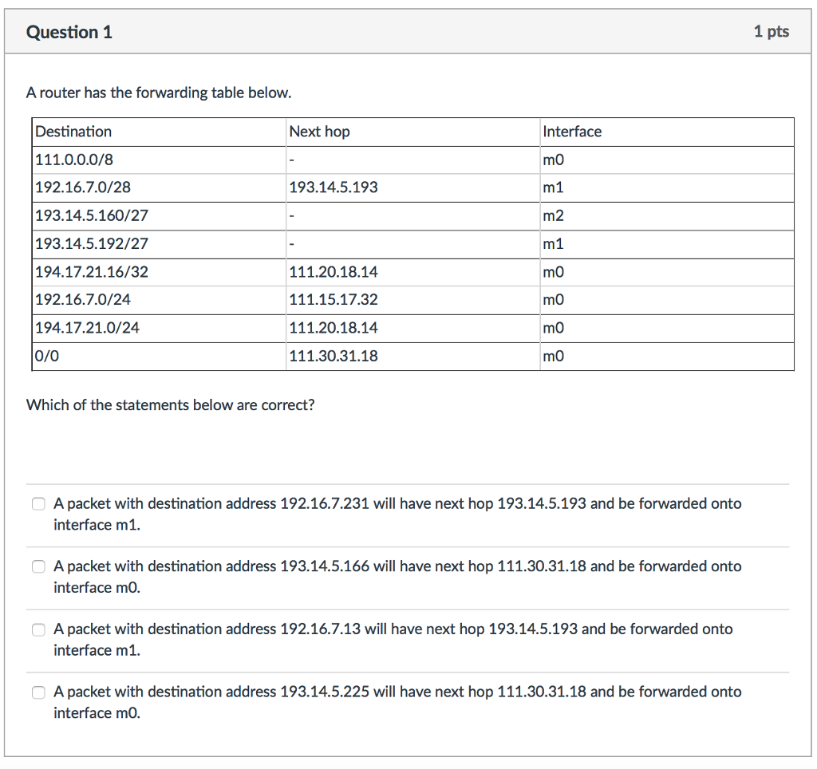Viewport: 817px width, 769px height.
Task: Click the 0/0 default route cell
Action: 45,356
